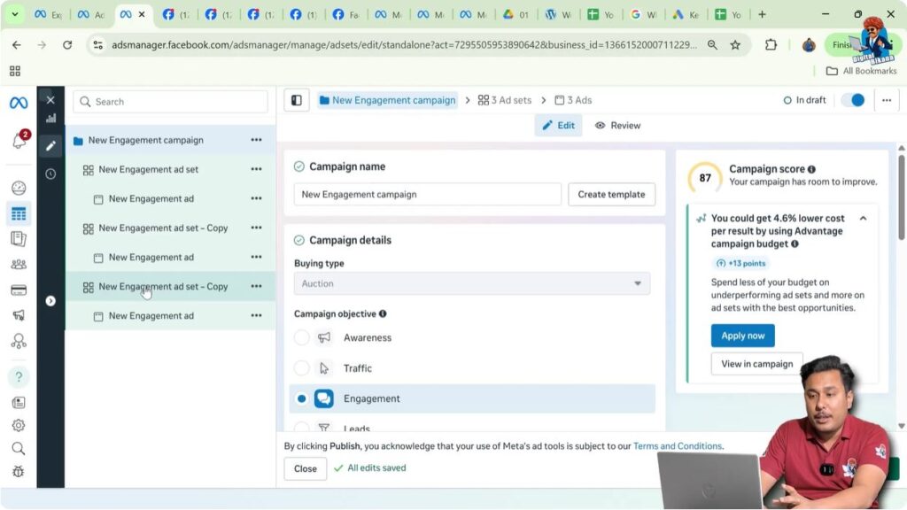Open the Help question mark icon
The width and height of the screenshot is (907, 510).
coord(19,376)
